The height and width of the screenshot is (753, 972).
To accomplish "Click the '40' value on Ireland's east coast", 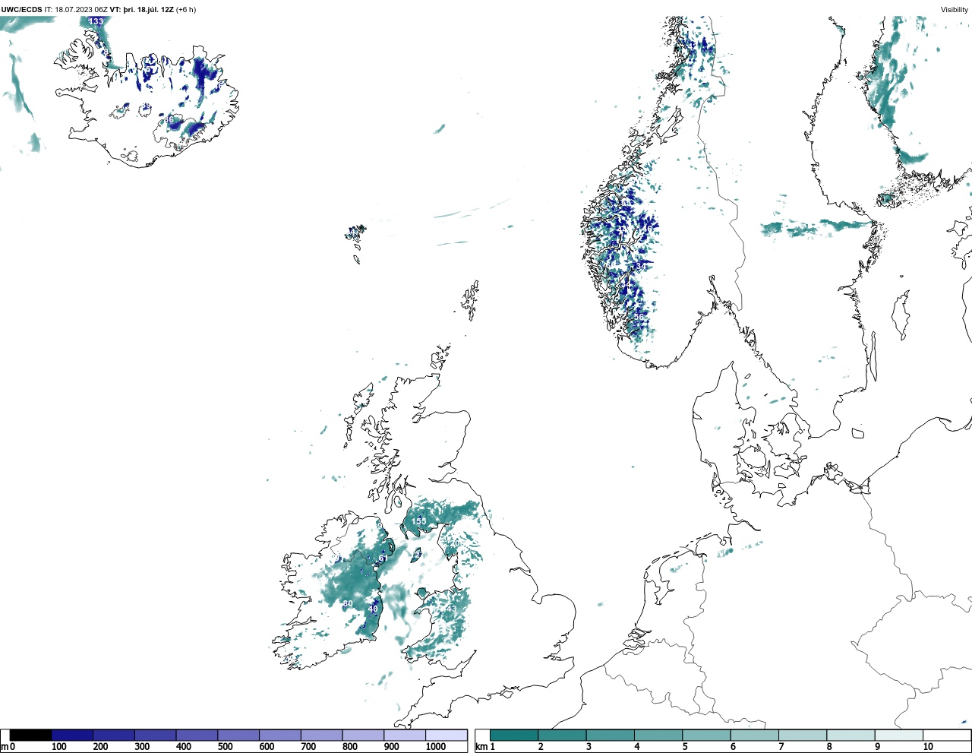I will [373, 609].
